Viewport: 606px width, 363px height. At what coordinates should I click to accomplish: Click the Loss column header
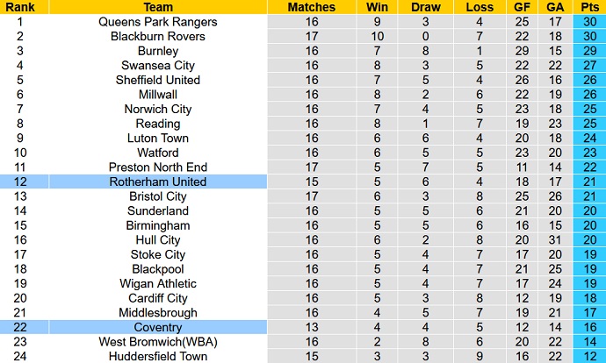point(480,7)
